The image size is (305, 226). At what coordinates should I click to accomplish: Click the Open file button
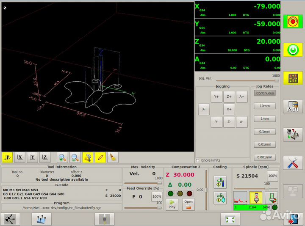tap(189, 204)
